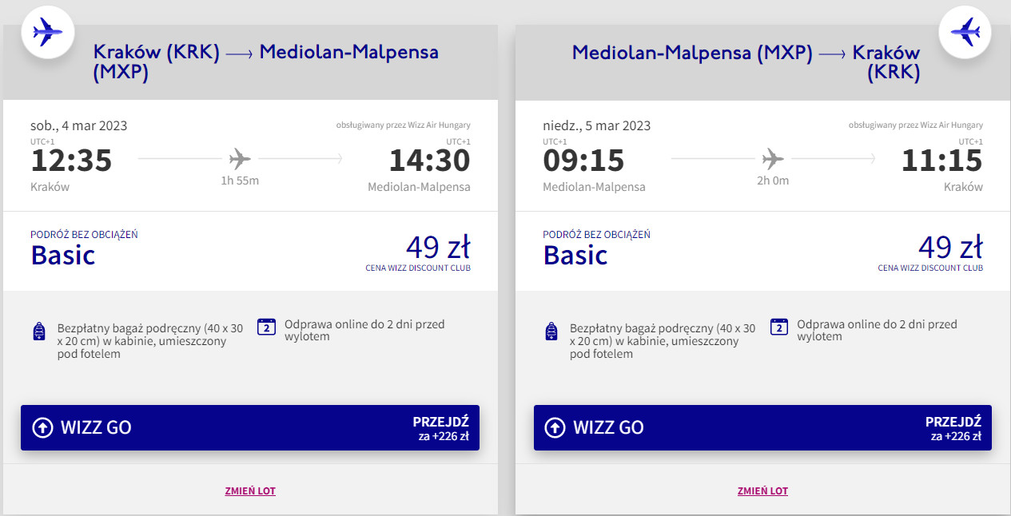The image size is (1011, 516).
Task: Click the Mediolan-Malpensa (MXP) → Kraków header
Action: tap(746, 62)
